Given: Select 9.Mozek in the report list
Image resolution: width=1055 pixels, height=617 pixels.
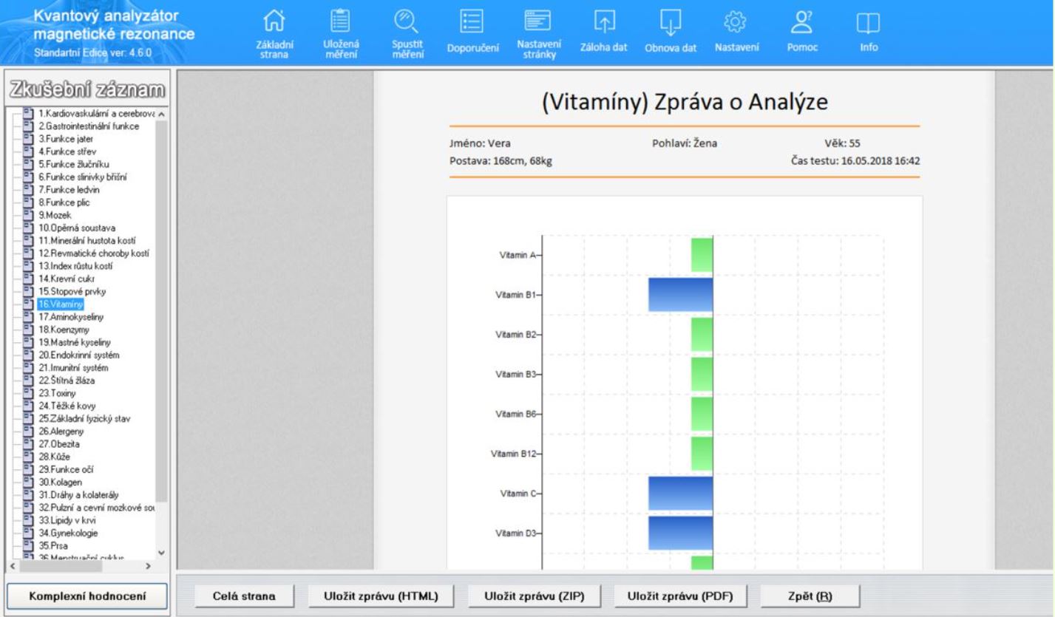Looking at the screenshot, I should (55, 215).
